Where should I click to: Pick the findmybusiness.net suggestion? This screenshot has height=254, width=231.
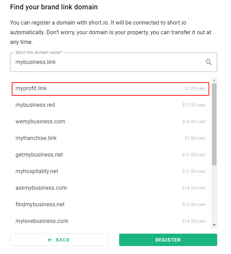tap(110, 205)
